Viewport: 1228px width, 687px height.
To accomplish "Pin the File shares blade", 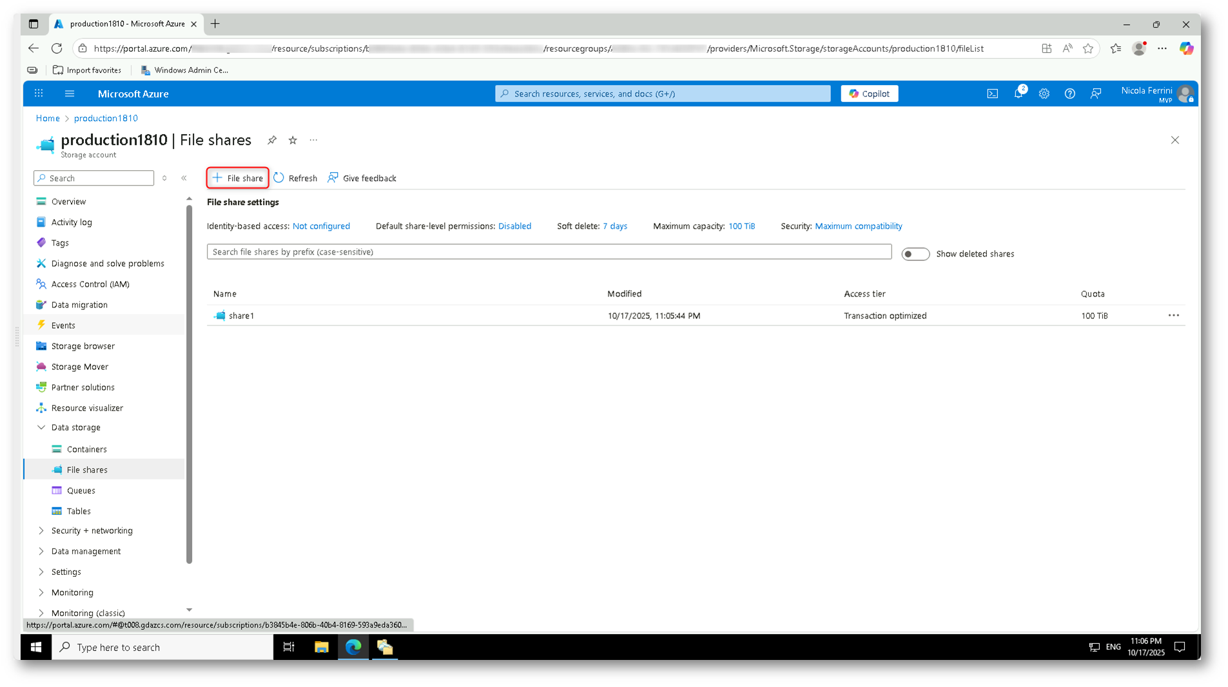I will coord(272,140).
